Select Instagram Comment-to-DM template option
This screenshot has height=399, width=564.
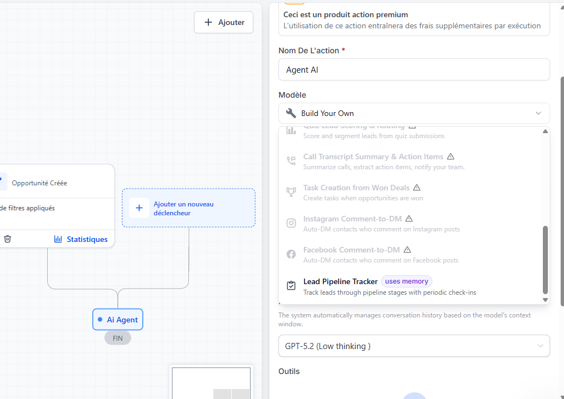[411, 224]
